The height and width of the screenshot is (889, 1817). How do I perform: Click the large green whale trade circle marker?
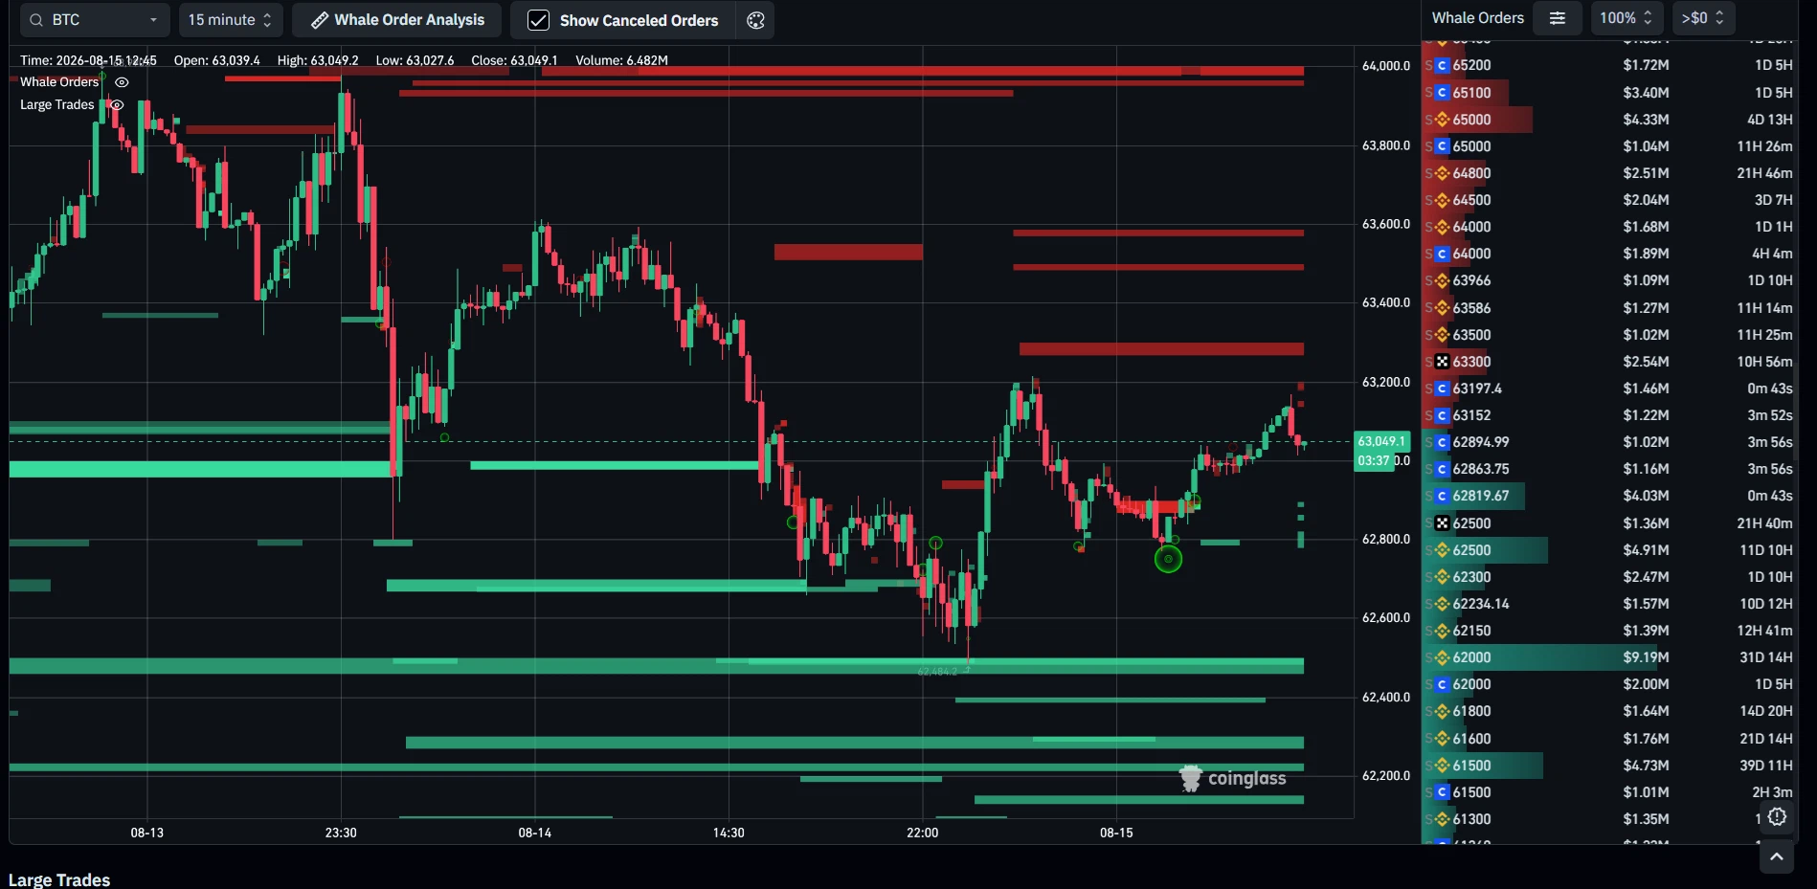[x=1168, y=559]
